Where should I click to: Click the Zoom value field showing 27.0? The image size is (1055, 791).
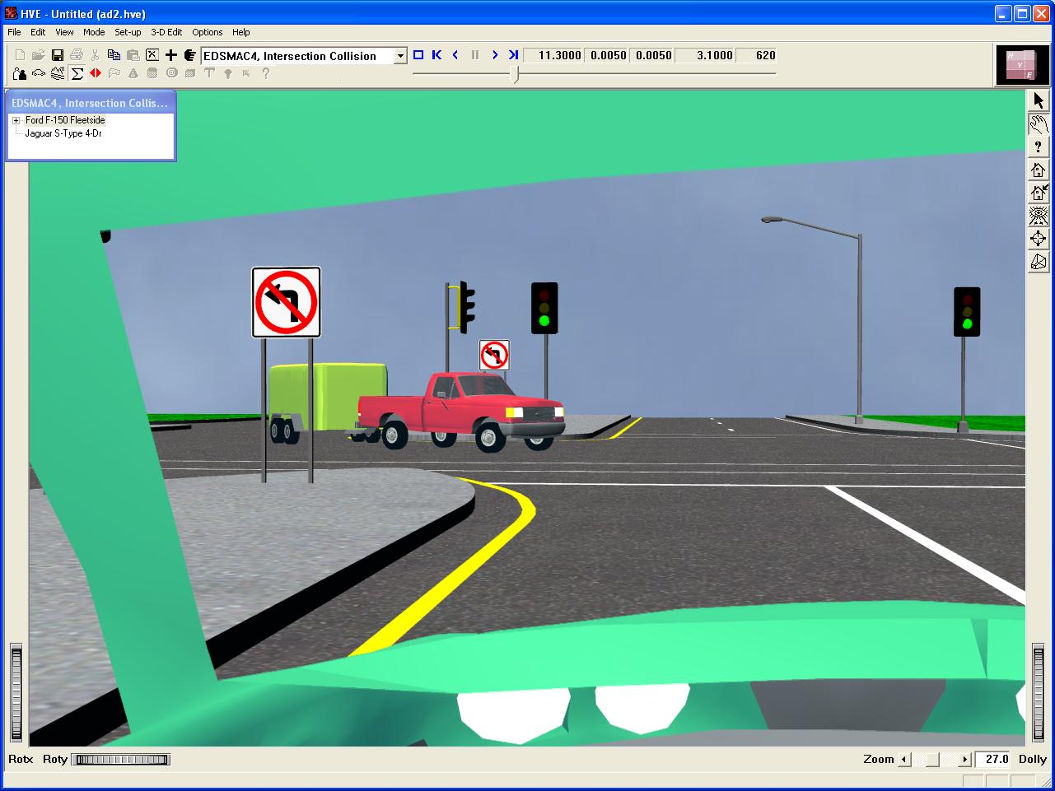(x=993, y=760)
